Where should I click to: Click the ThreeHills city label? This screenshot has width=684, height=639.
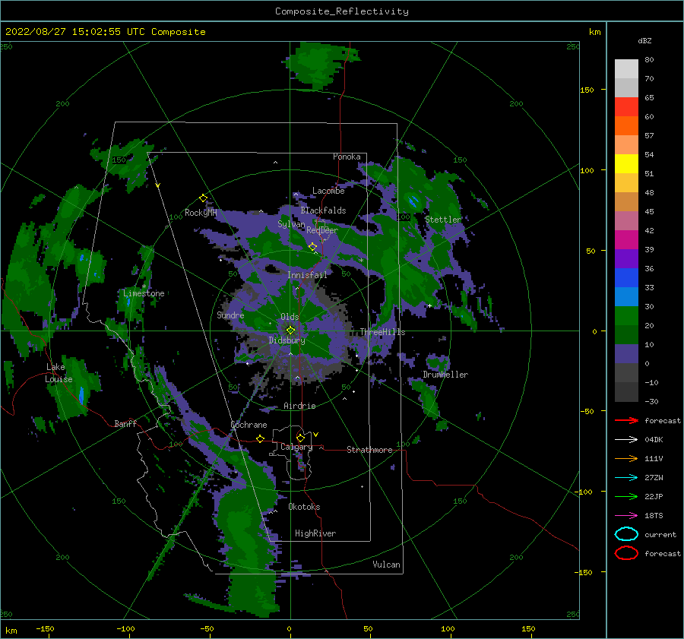tap(382, 332)
